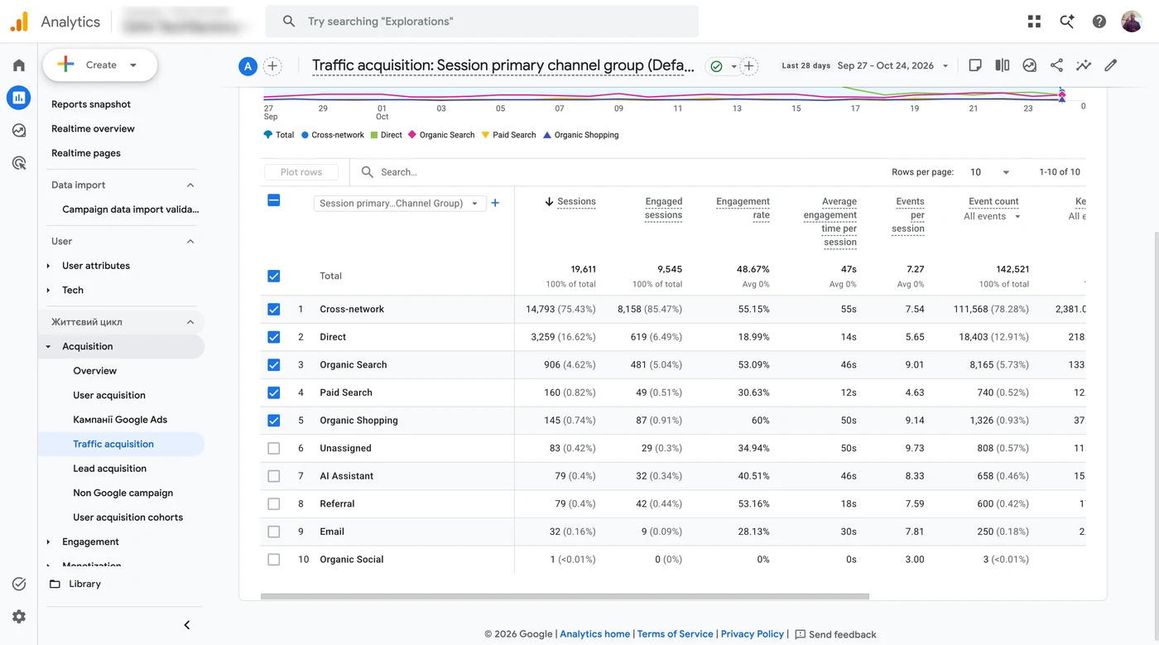Open the Home icon in left rail
The width and height of the screenshot is (1159, 645).
pos(19,65)
